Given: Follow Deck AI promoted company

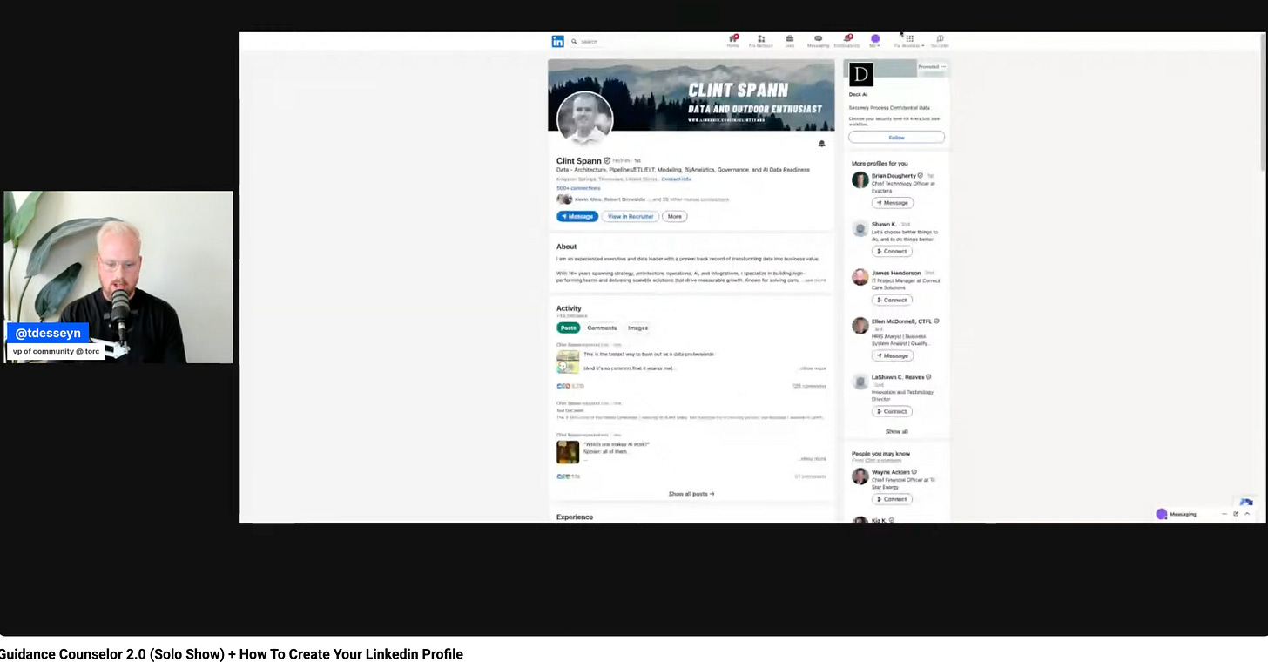Looking at the screenshot, I should [896, 138].
